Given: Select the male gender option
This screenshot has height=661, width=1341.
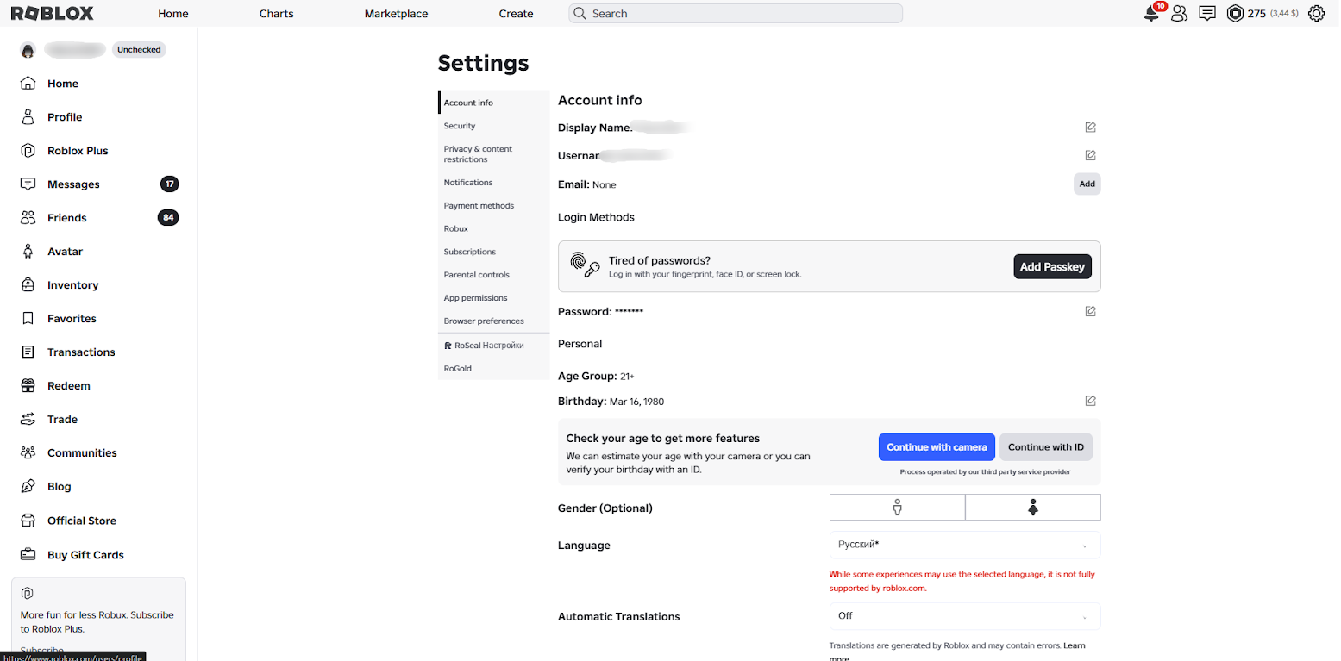Looking at the screenshot, I should (x=897, y=508).
